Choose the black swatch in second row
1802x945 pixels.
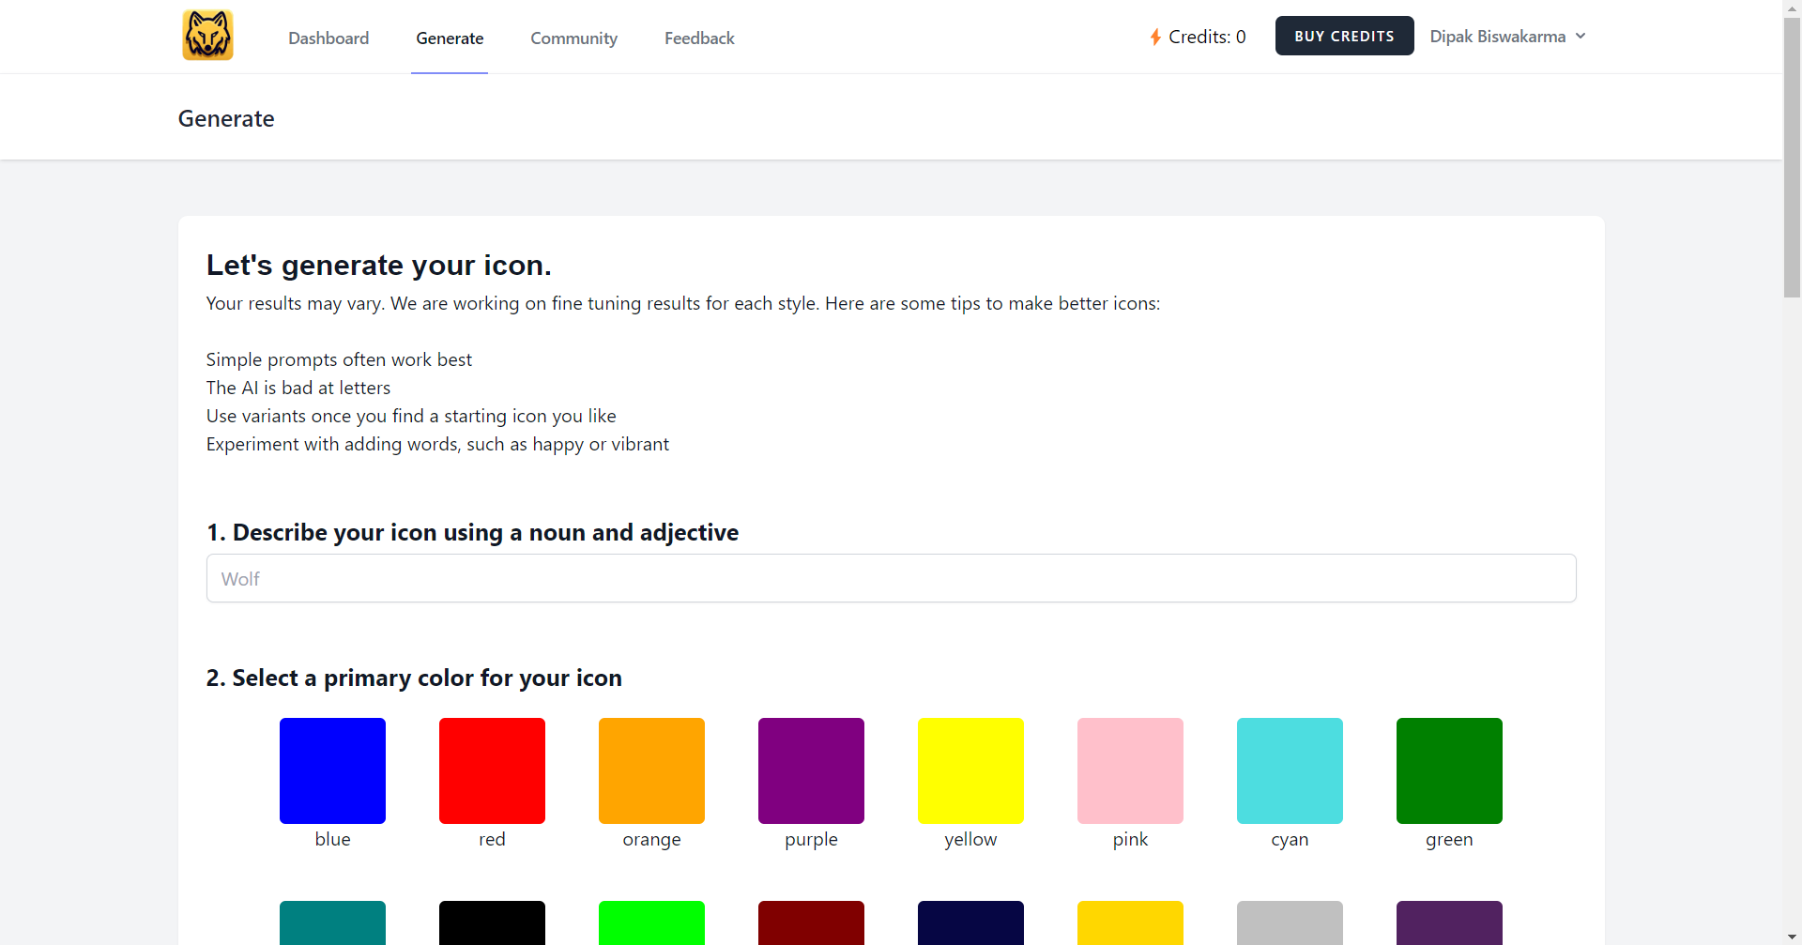tap(492, 922)
